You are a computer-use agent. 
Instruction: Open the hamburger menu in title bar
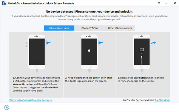(159, 3)
